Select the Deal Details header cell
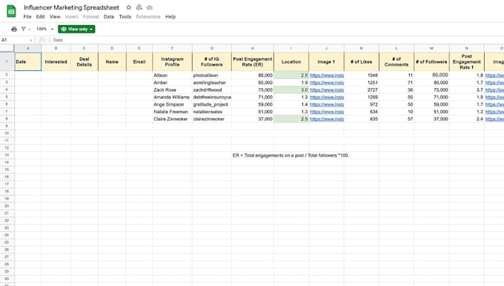The image size is (504, 286). pyautogui.click(x=84, y=62)
